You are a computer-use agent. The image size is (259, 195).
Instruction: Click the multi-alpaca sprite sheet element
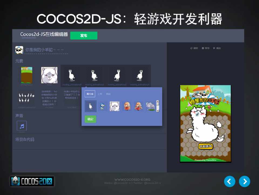tap(26, 97)
